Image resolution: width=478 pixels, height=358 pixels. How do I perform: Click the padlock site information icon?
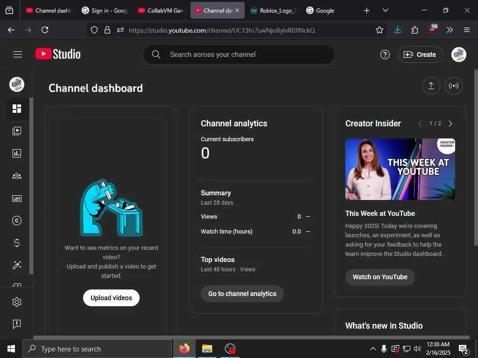(x=107, y=30)
